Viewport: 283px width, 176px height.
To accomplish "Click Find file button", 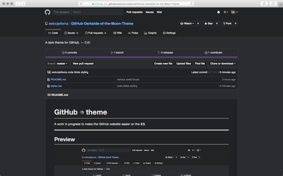I will point(200,64).
